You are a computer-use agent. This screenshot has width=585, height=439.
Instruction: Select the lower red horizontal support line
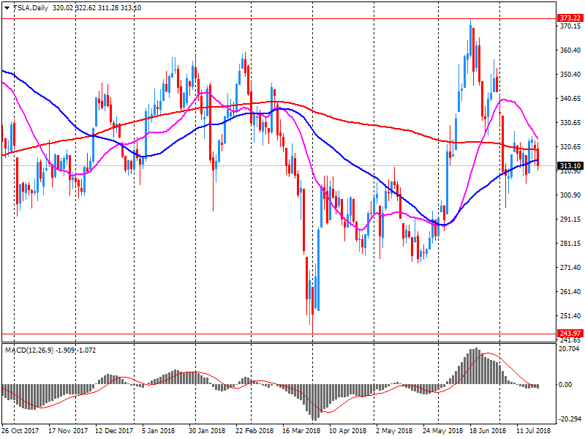pyautogui.click(x=278, y=334)
